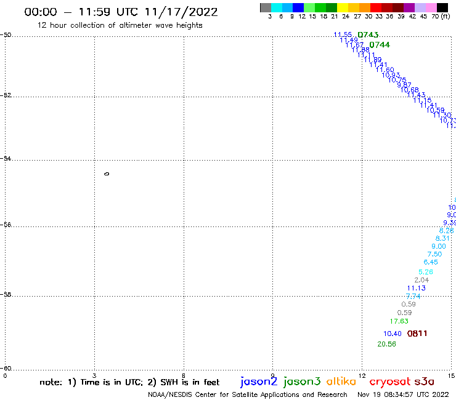Click the 20.56 wave height value
The width and height of the screenshot is (456, 400).
click(x=386, y=344)
